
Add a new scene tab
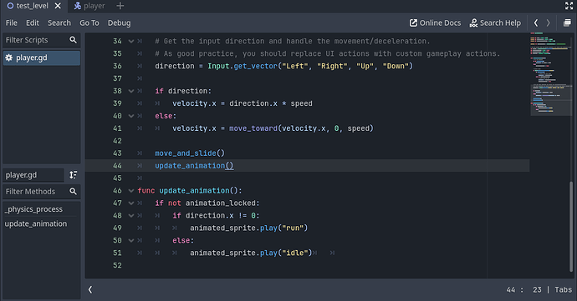pyautogui.click(x=120, y=6)
